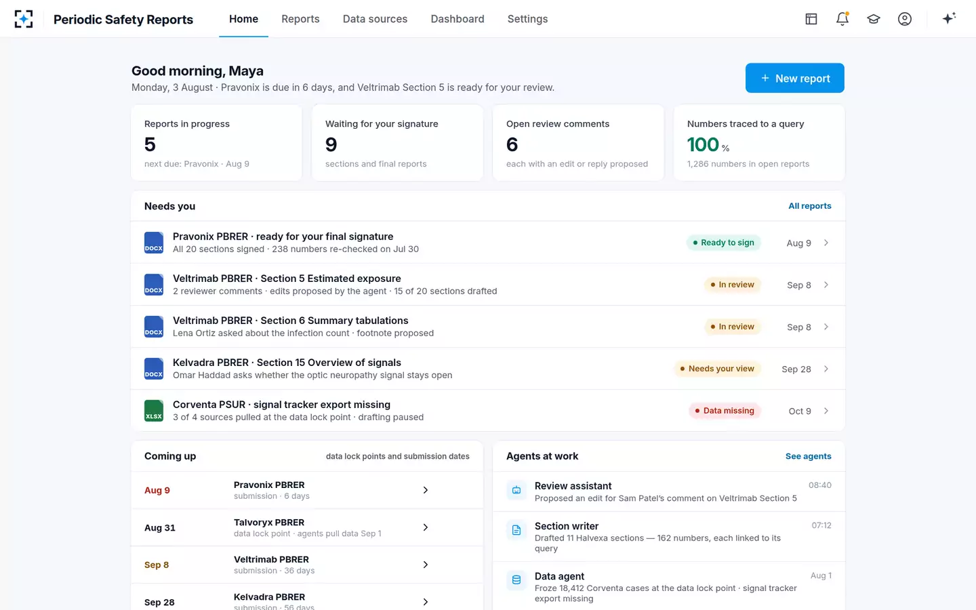The width and height of the screenshot is (976, 610).
Task: Click the Needs your view status badge
Action: [x=717, y=369]
